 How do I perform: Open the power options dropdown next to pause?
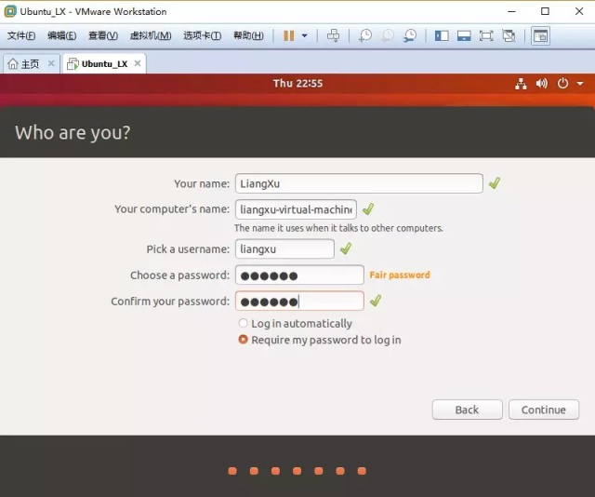[x=304, y=36]
